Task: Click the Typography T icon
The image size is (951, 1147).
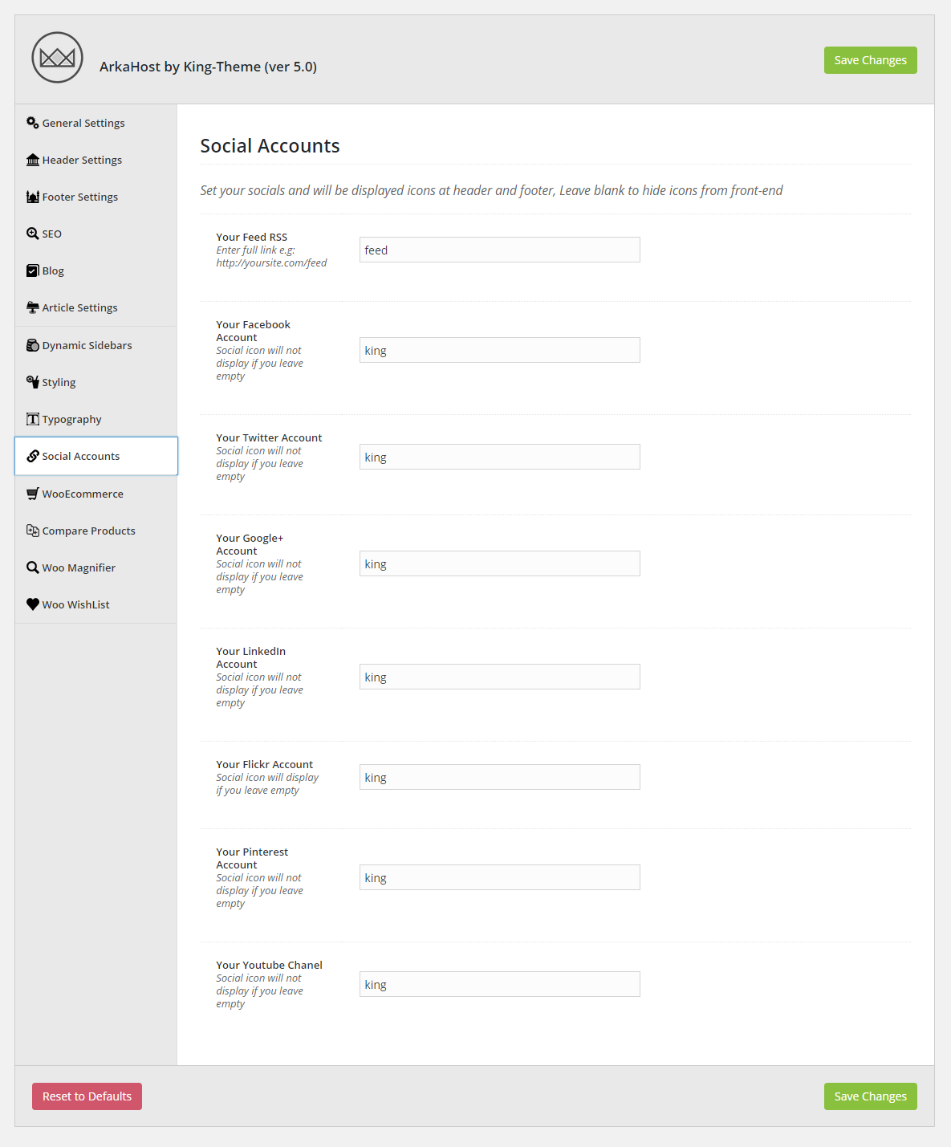Action: pyautogui.click(x=33, y=419)
